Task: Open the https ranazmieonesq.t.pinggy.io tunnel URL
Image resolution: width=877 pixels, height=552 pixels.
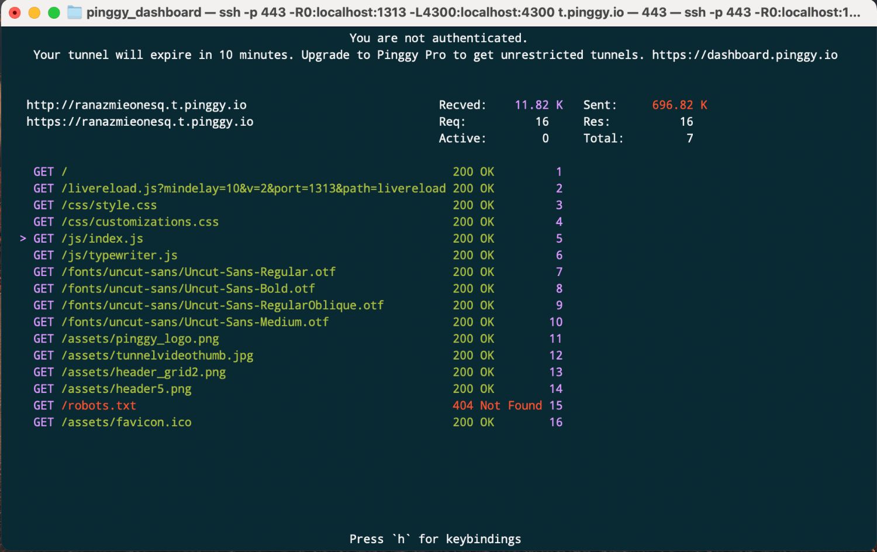Action: point(140,122)
